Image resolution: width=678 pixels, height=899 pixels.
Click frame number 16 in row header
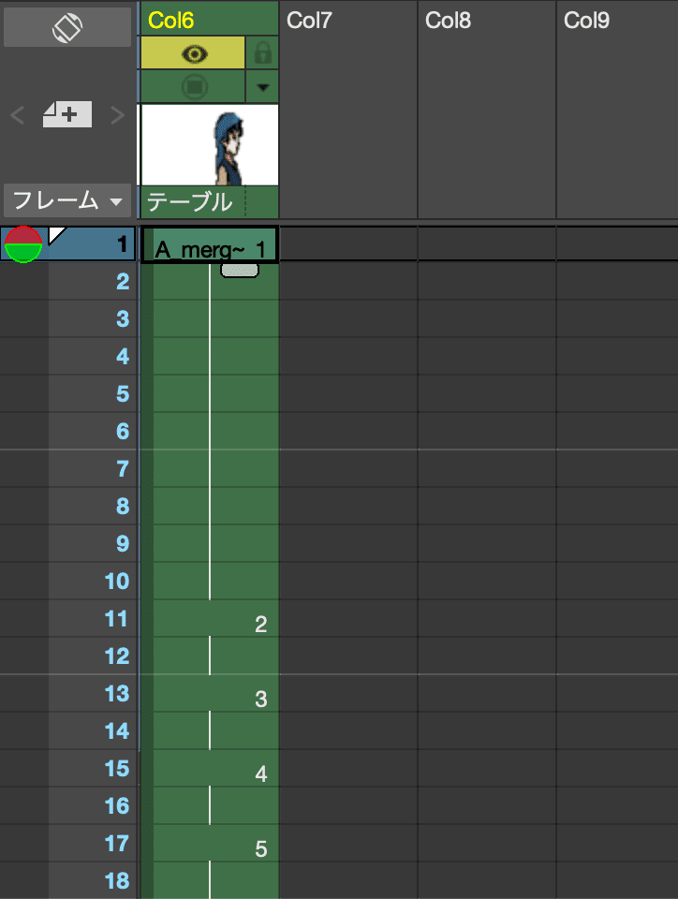(117, 806)
